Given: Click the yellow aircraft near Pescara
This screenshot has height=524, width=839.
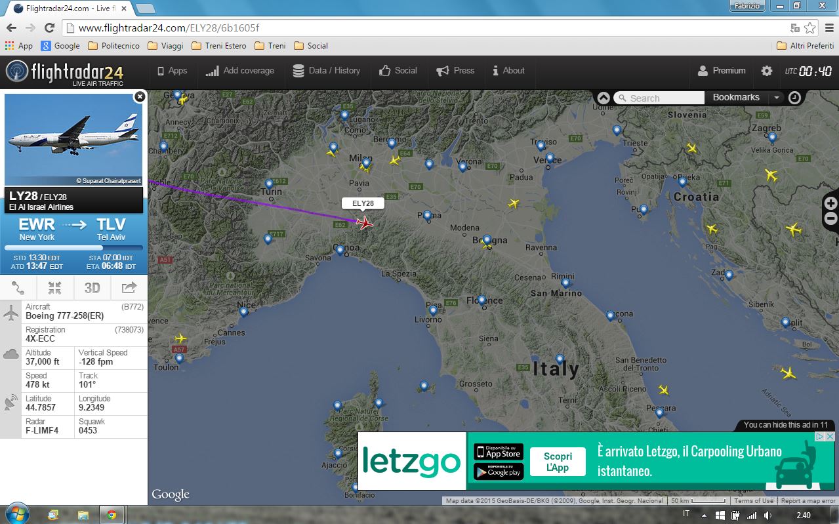Looking at the screenshot, I should [663, 390].
